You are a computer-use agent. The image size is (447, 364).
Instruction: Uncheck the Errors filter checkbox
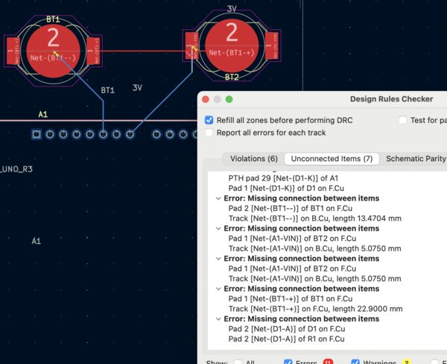[288, 362]
